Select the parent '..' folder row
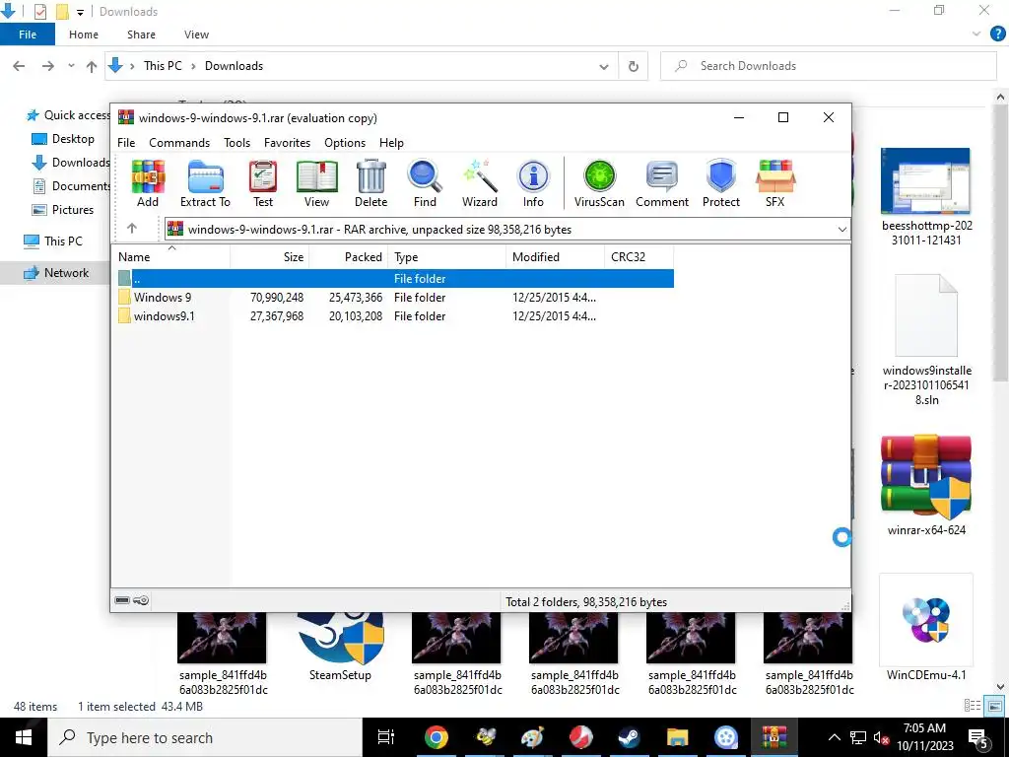Image resolution: width=1009 pixels, height=757 pixels. [395, 279]
